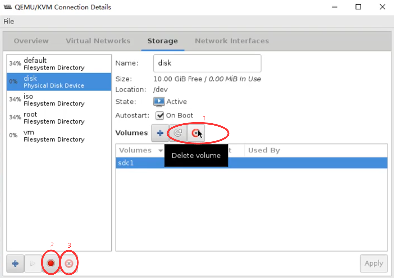Viewport: 394px width, 278px height.
Task: Switch to the Overview tab
Action: click(x=31, y=41)
